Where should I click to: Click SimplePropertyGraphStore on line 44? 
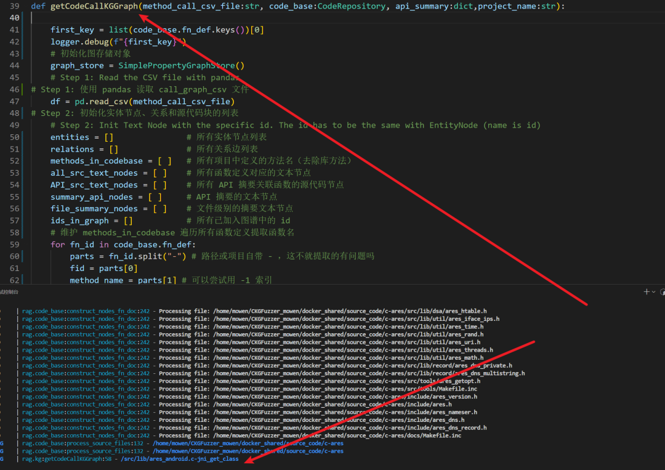(x=181, y=65)
